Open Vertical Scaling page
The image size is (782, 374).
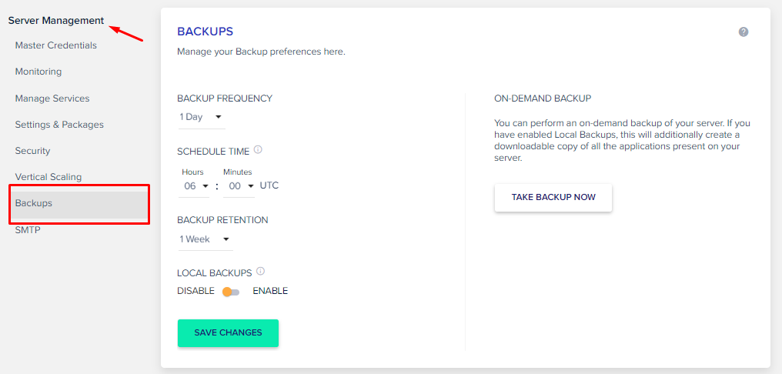(x=48, y=177)
